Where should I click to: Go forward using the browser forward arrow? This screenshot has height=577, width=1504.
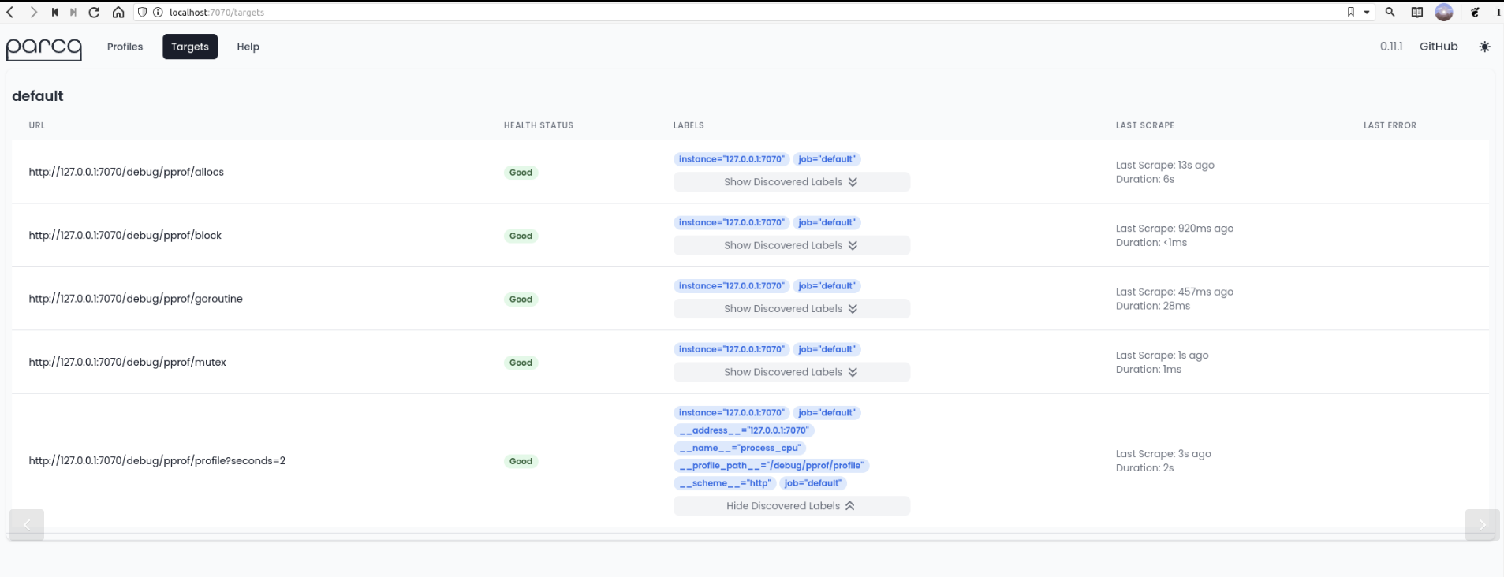(33, 12)
